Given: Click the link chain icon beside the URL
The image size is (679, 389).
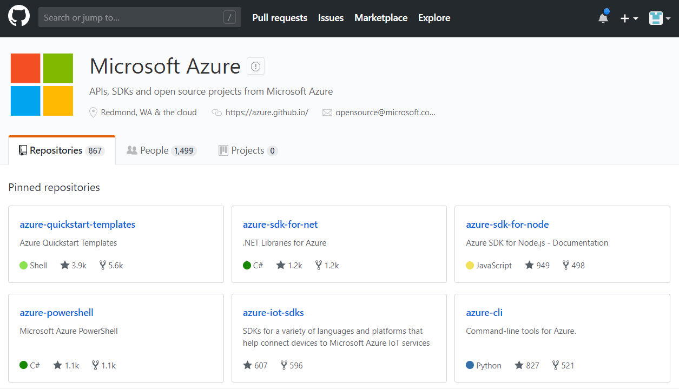Looking at the screenshot, I should coord(216,113).
